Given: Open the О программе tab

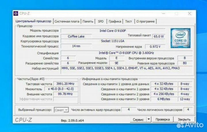Looking at the screenshot, I should pos(145,21).
